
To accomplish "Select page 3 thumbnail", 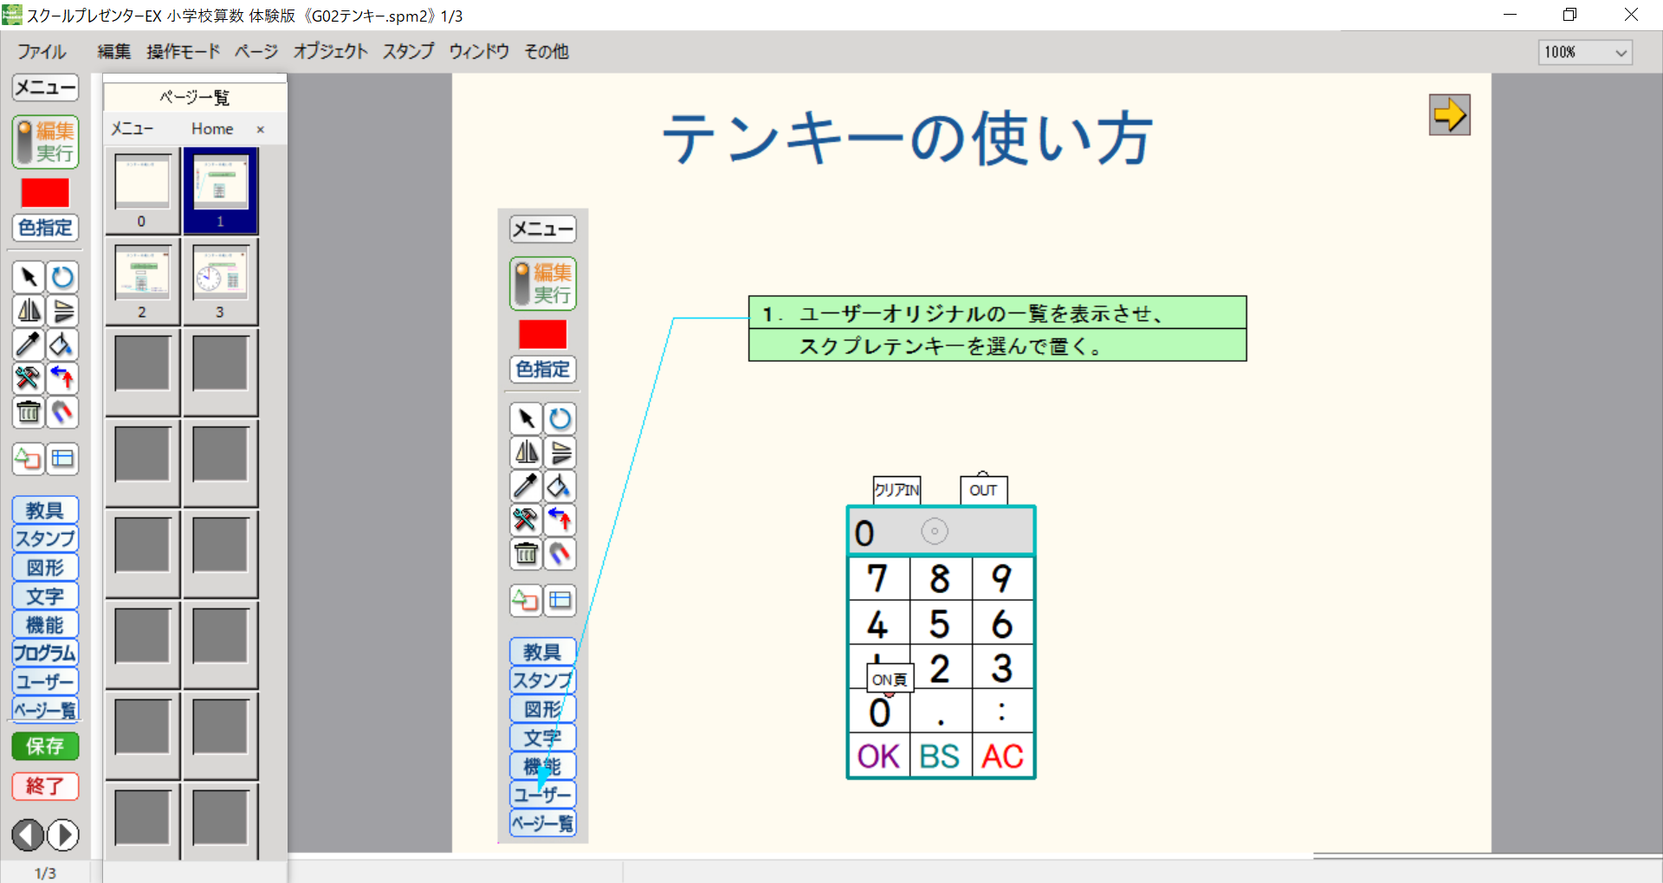I will [220, 282].
